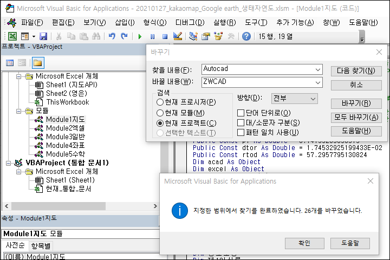Open the 추가 기능(A) menu
The height and width of the screenshot is (260, 390).
(x=295, y=23)
